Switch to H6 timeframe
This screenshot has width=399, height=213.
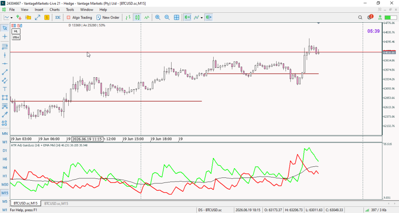[5, 159]
